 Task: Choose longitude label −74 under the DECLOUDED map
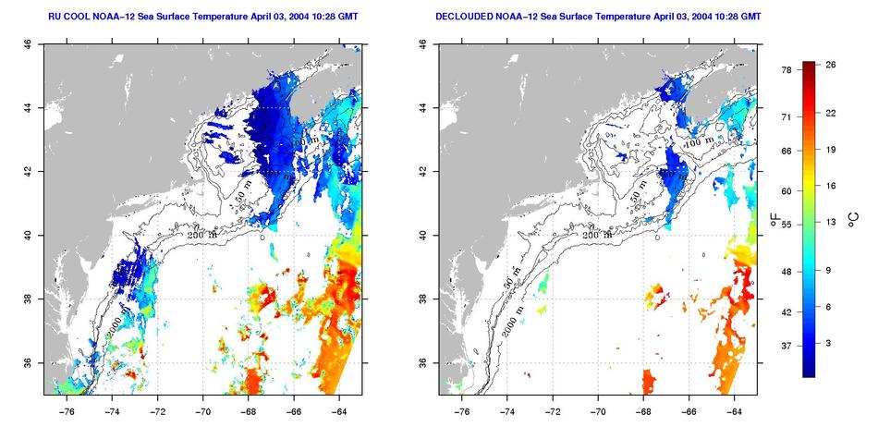click(507, 412)
